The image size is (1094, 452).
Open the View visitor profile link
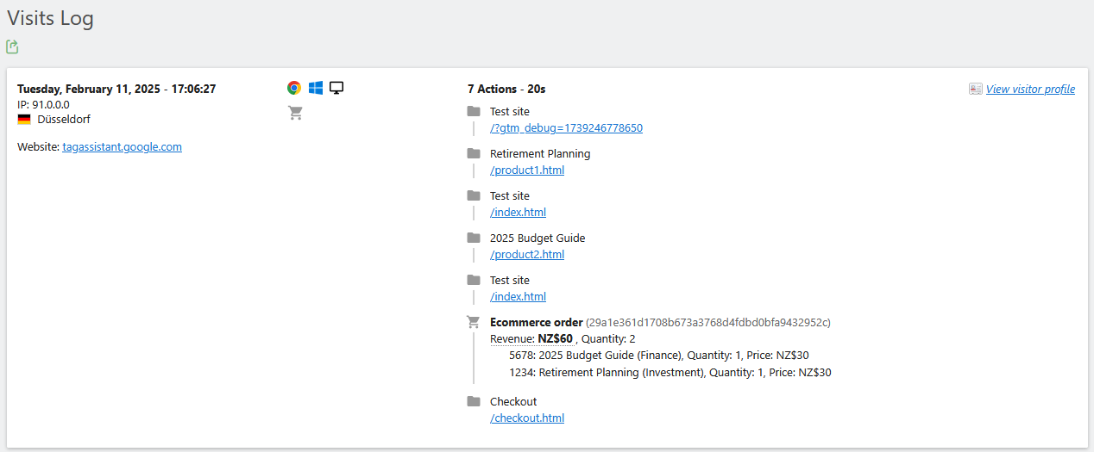point(1030,89)
